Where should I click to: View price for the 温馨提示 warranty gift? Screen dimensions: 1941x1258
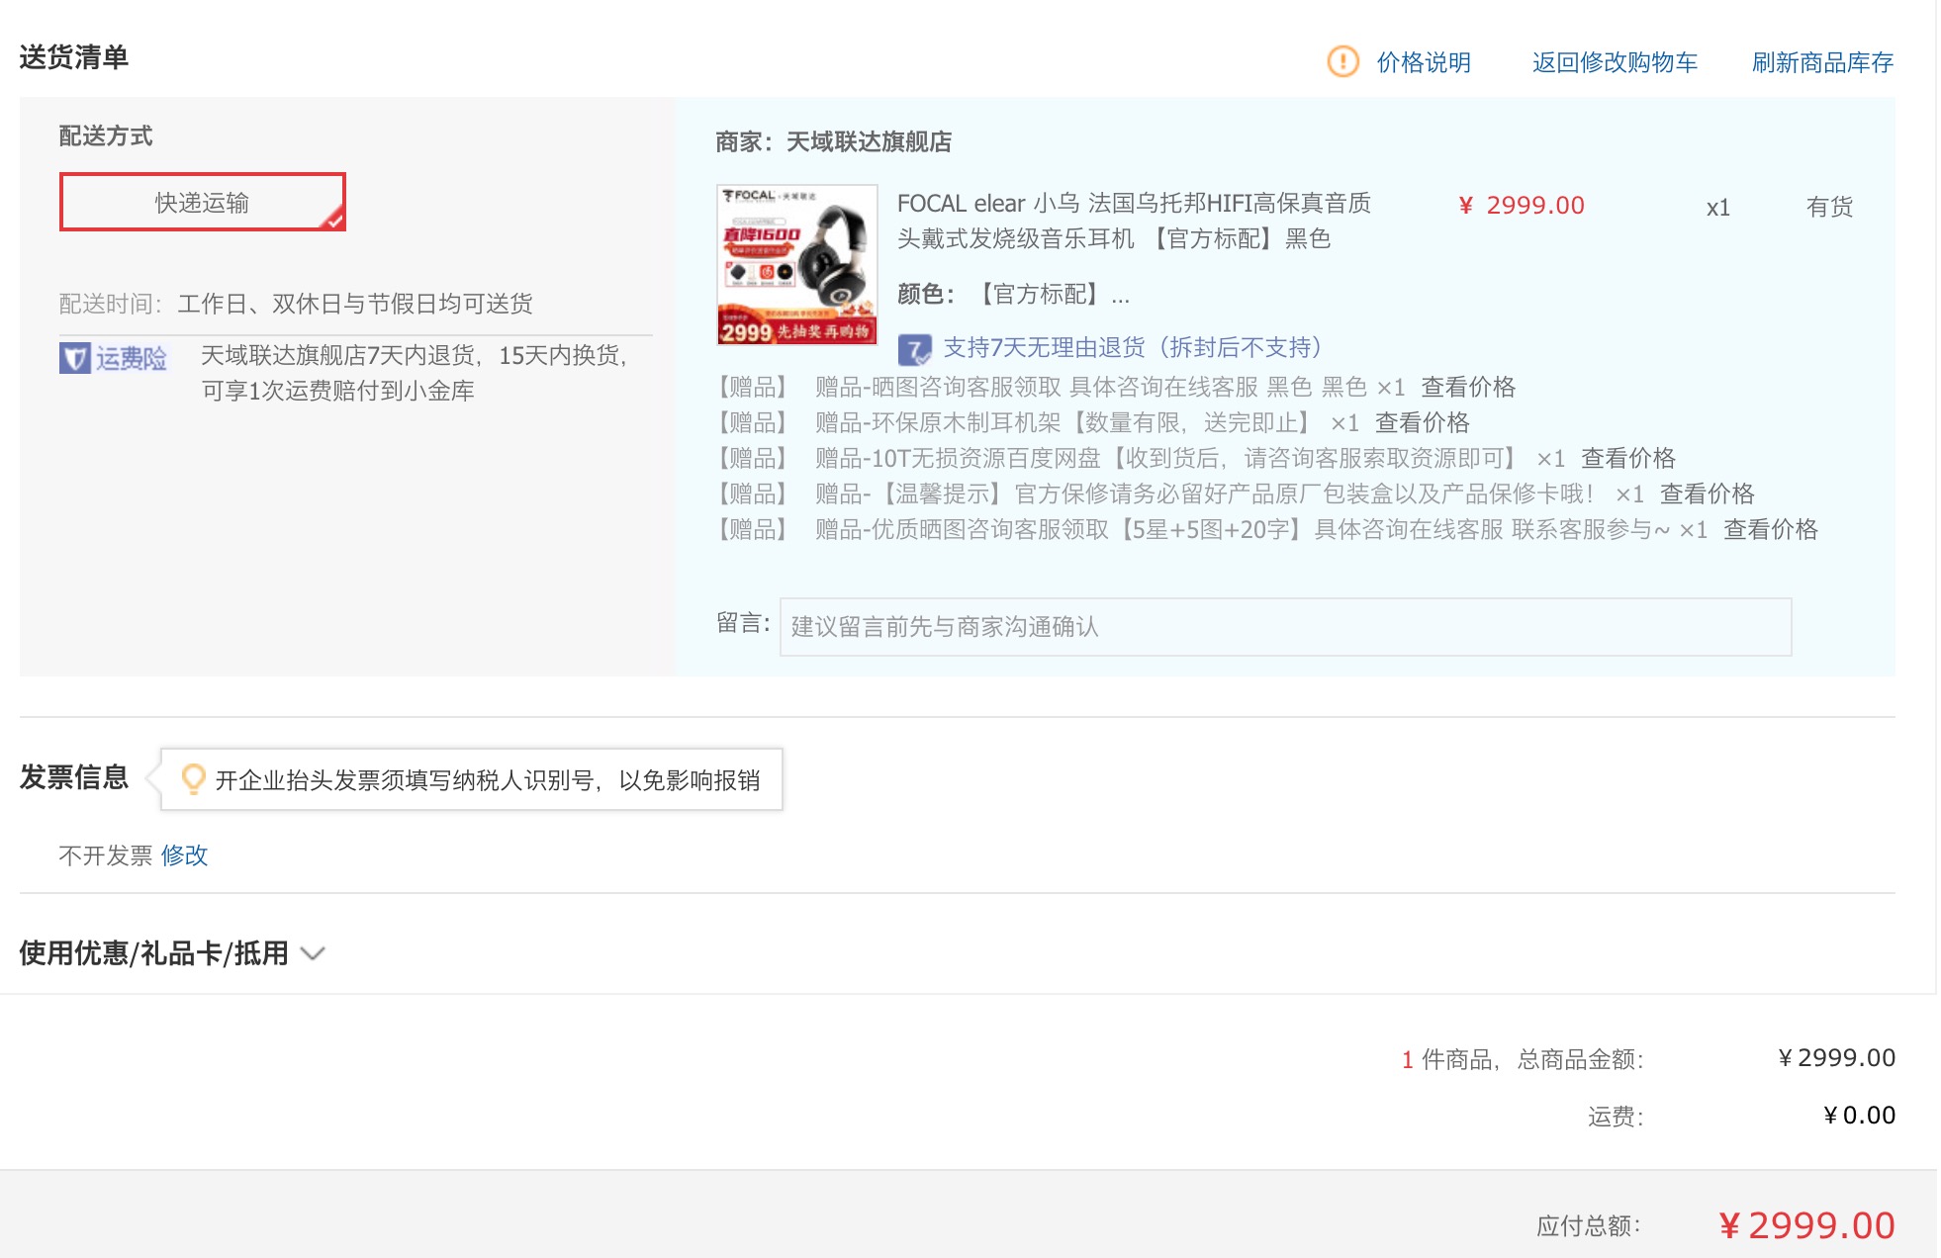coord(1707,494)
